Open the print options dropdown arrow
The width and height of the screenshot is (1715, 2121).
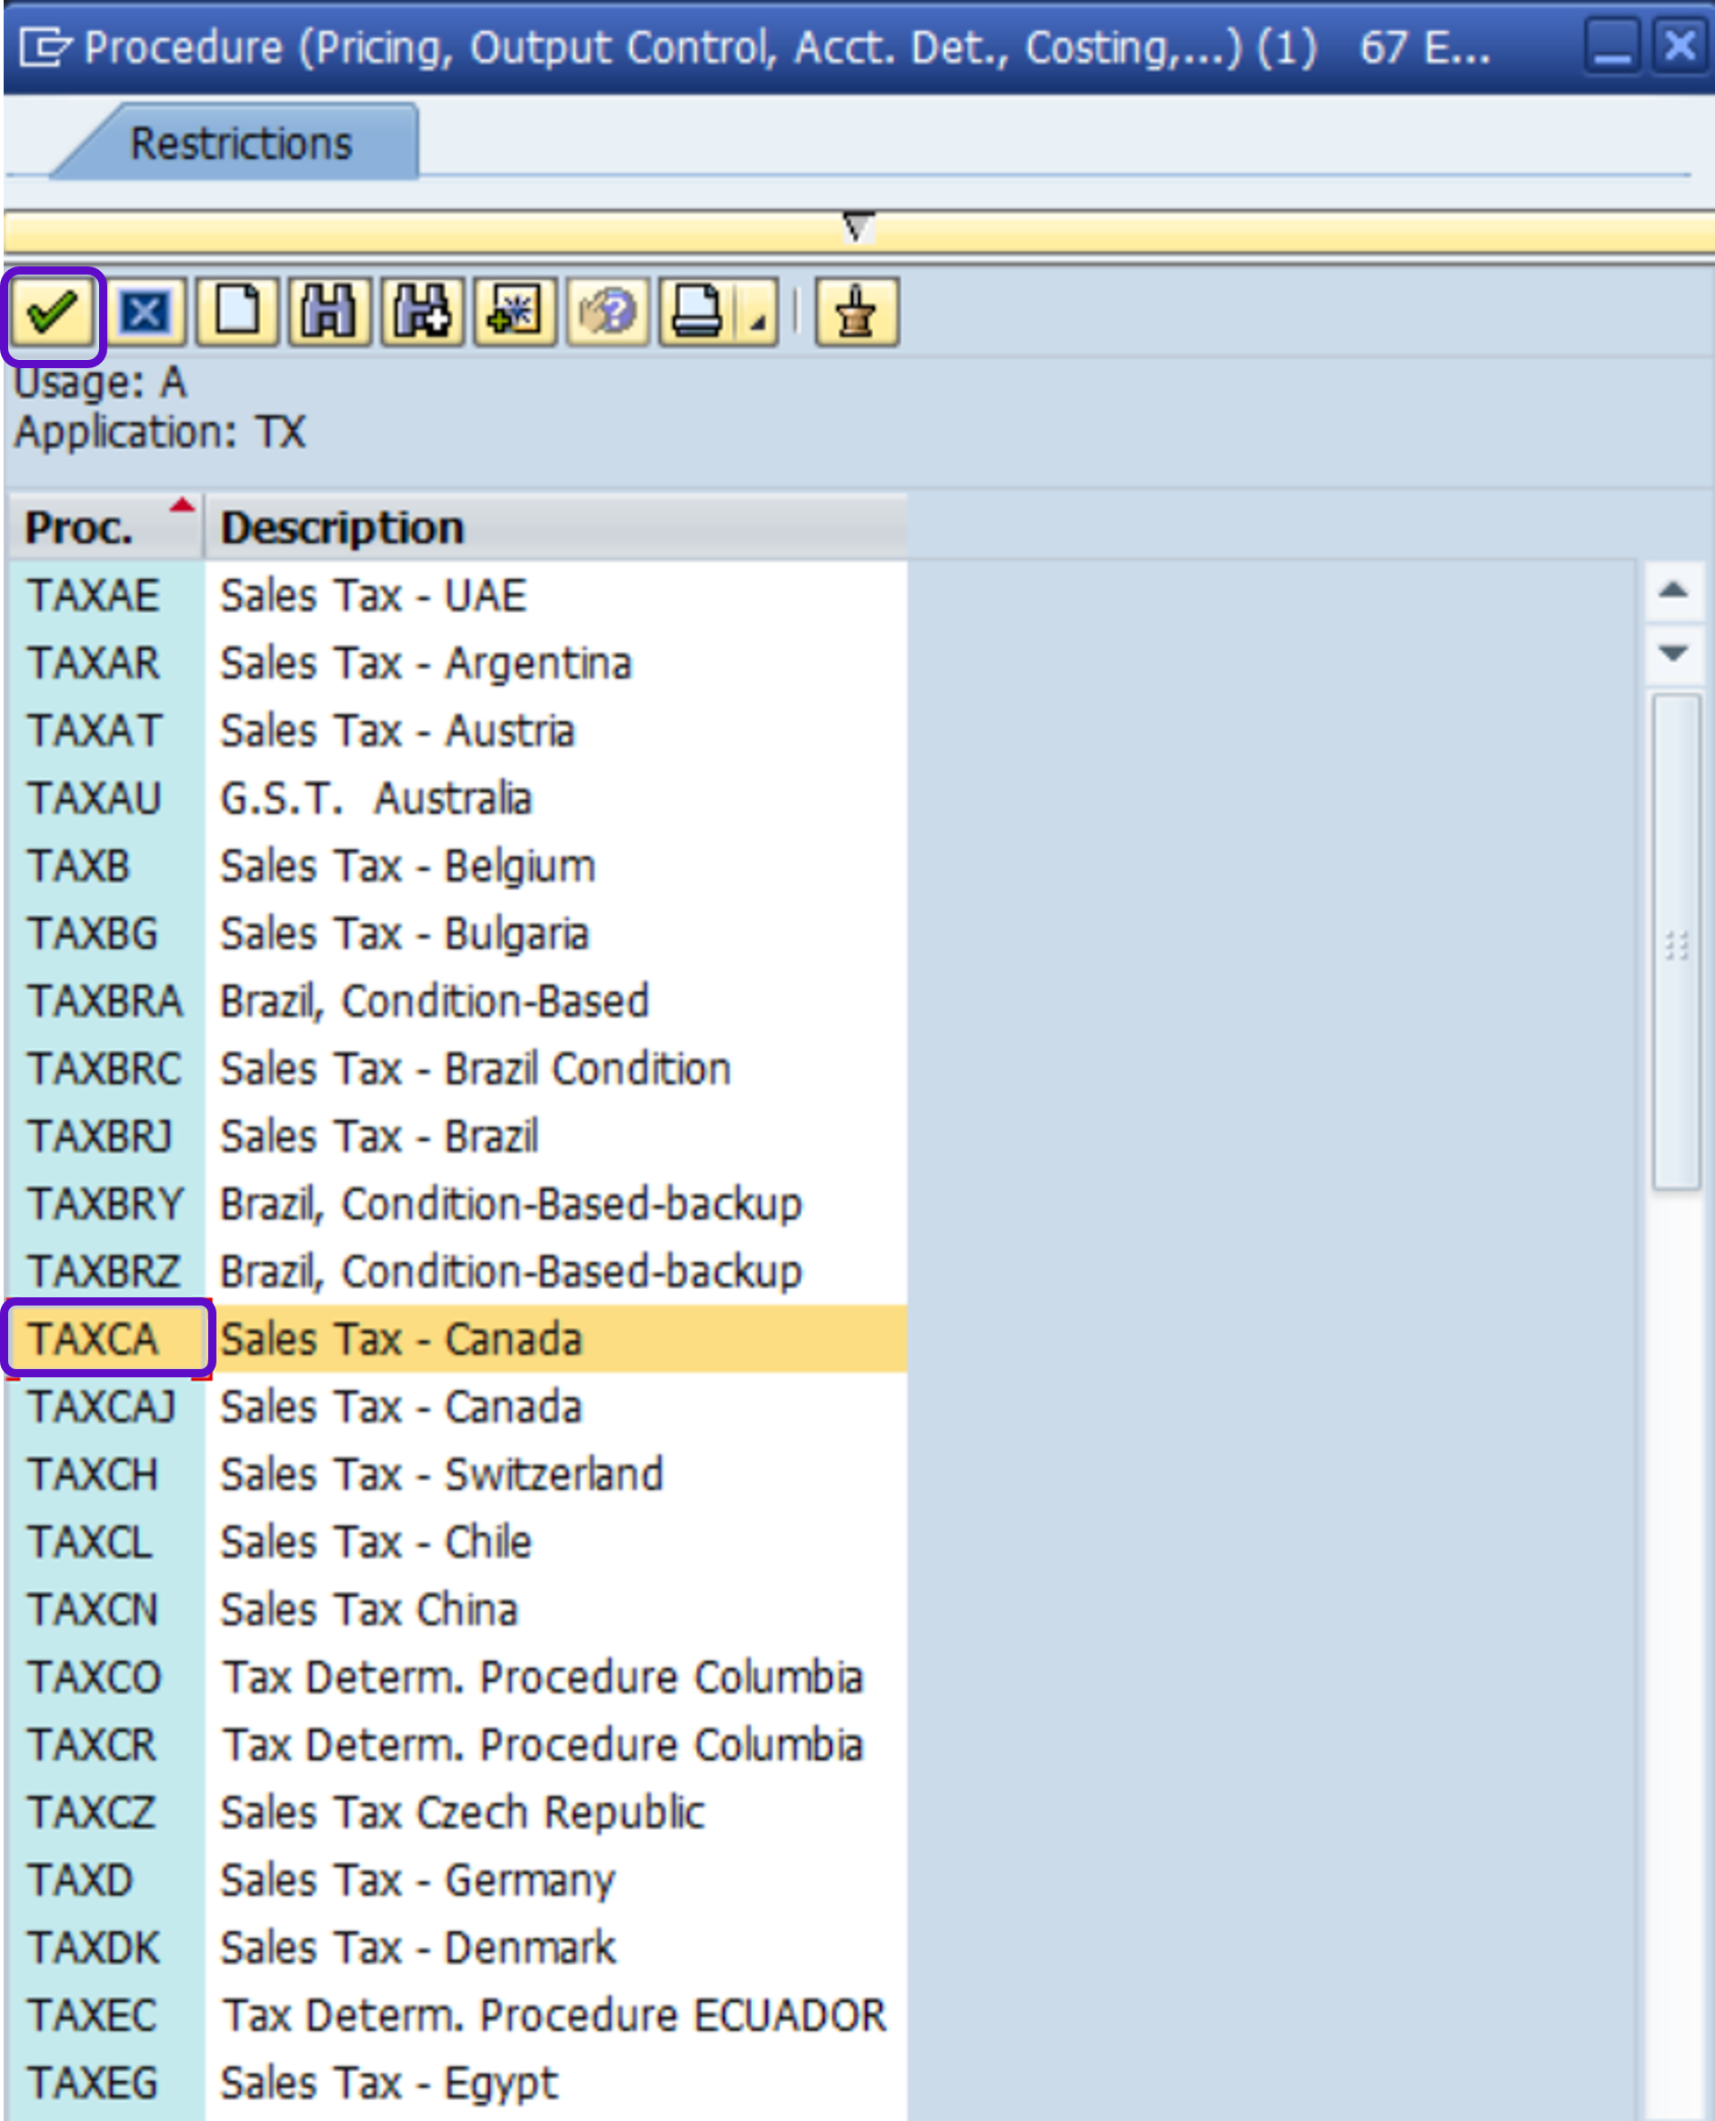tap(758, 321)
